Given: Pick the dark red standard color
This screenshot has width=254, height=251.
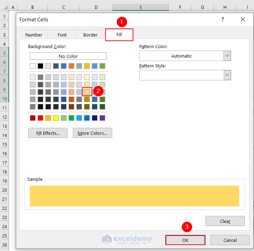Looking at the screenshot, I should [x=33, y=118].
